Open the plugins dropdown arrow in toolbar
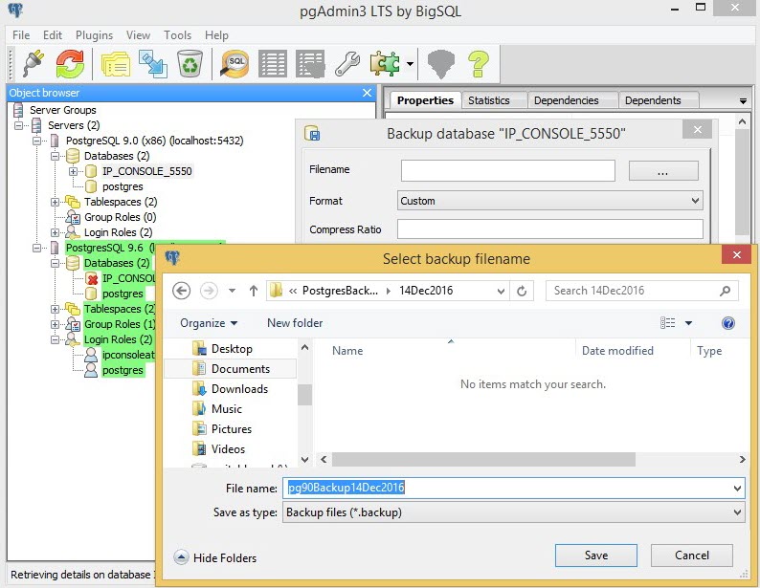The height and width of the screenshot is (588, 760). (410, 64)
